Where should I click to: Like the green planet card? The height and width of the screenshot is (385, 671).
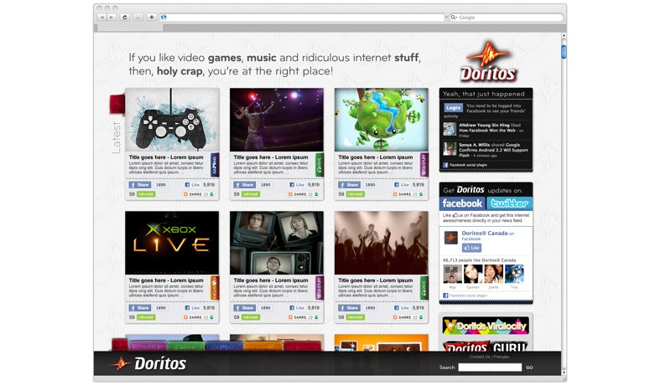tap(402, 185)
